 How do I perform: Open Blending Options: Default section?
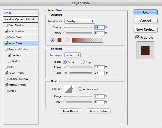(x=21, y=19)
